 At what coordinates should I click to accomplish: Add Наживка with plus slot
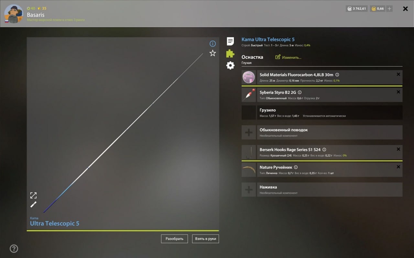[249, 190]
